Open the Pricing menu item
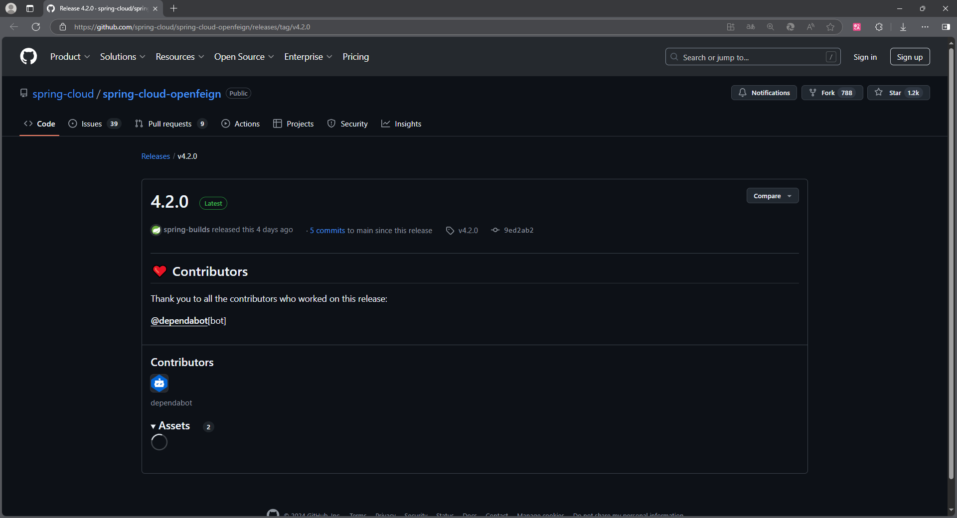 pos(355,57)
